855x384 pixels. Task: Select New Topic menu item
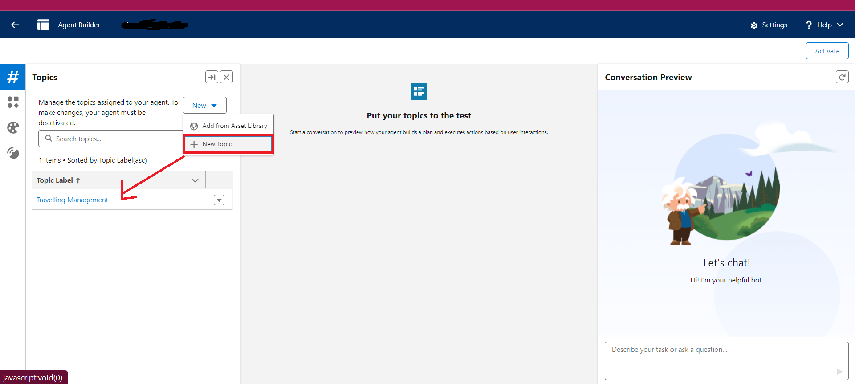click(x=228, y=144)
